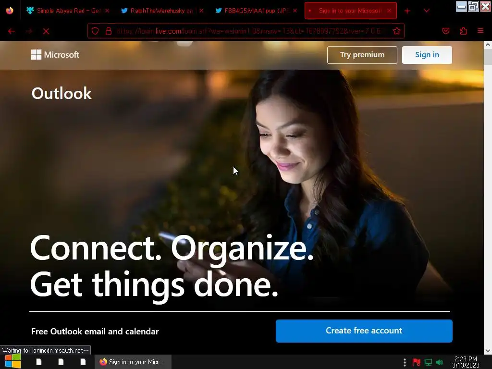Viewport: 492px width, 369px height.
Task: Switch to the RalphTheWerehusky Twitter tab
Action: [x=162, y=11]
